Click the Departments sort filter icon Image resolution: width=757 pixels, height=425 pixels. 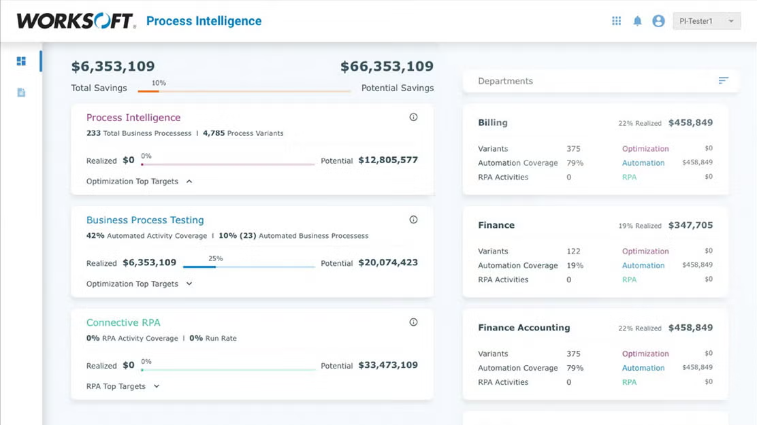point(723,80)
